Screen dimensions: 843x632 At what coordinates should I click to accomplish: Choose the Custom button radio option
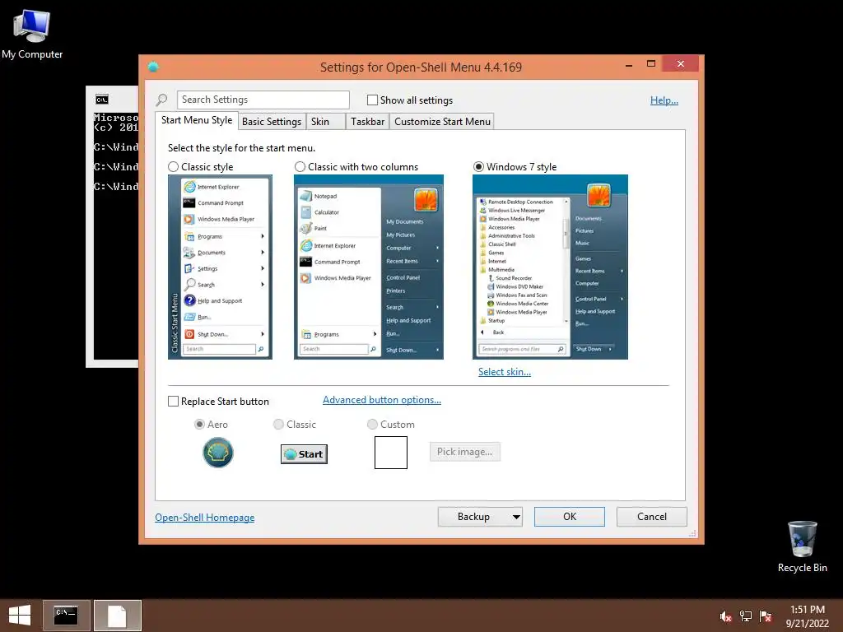372,425
